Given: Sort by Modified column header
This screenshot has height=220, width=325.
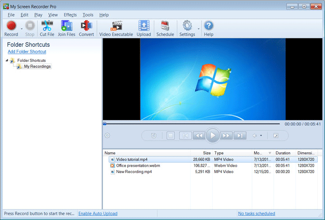Looking at the screenshot, I should (x=263, y=153).
